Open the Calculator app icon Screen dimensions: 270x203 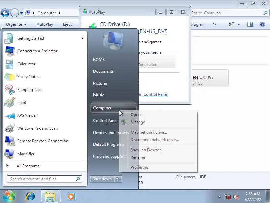(9, 64)
